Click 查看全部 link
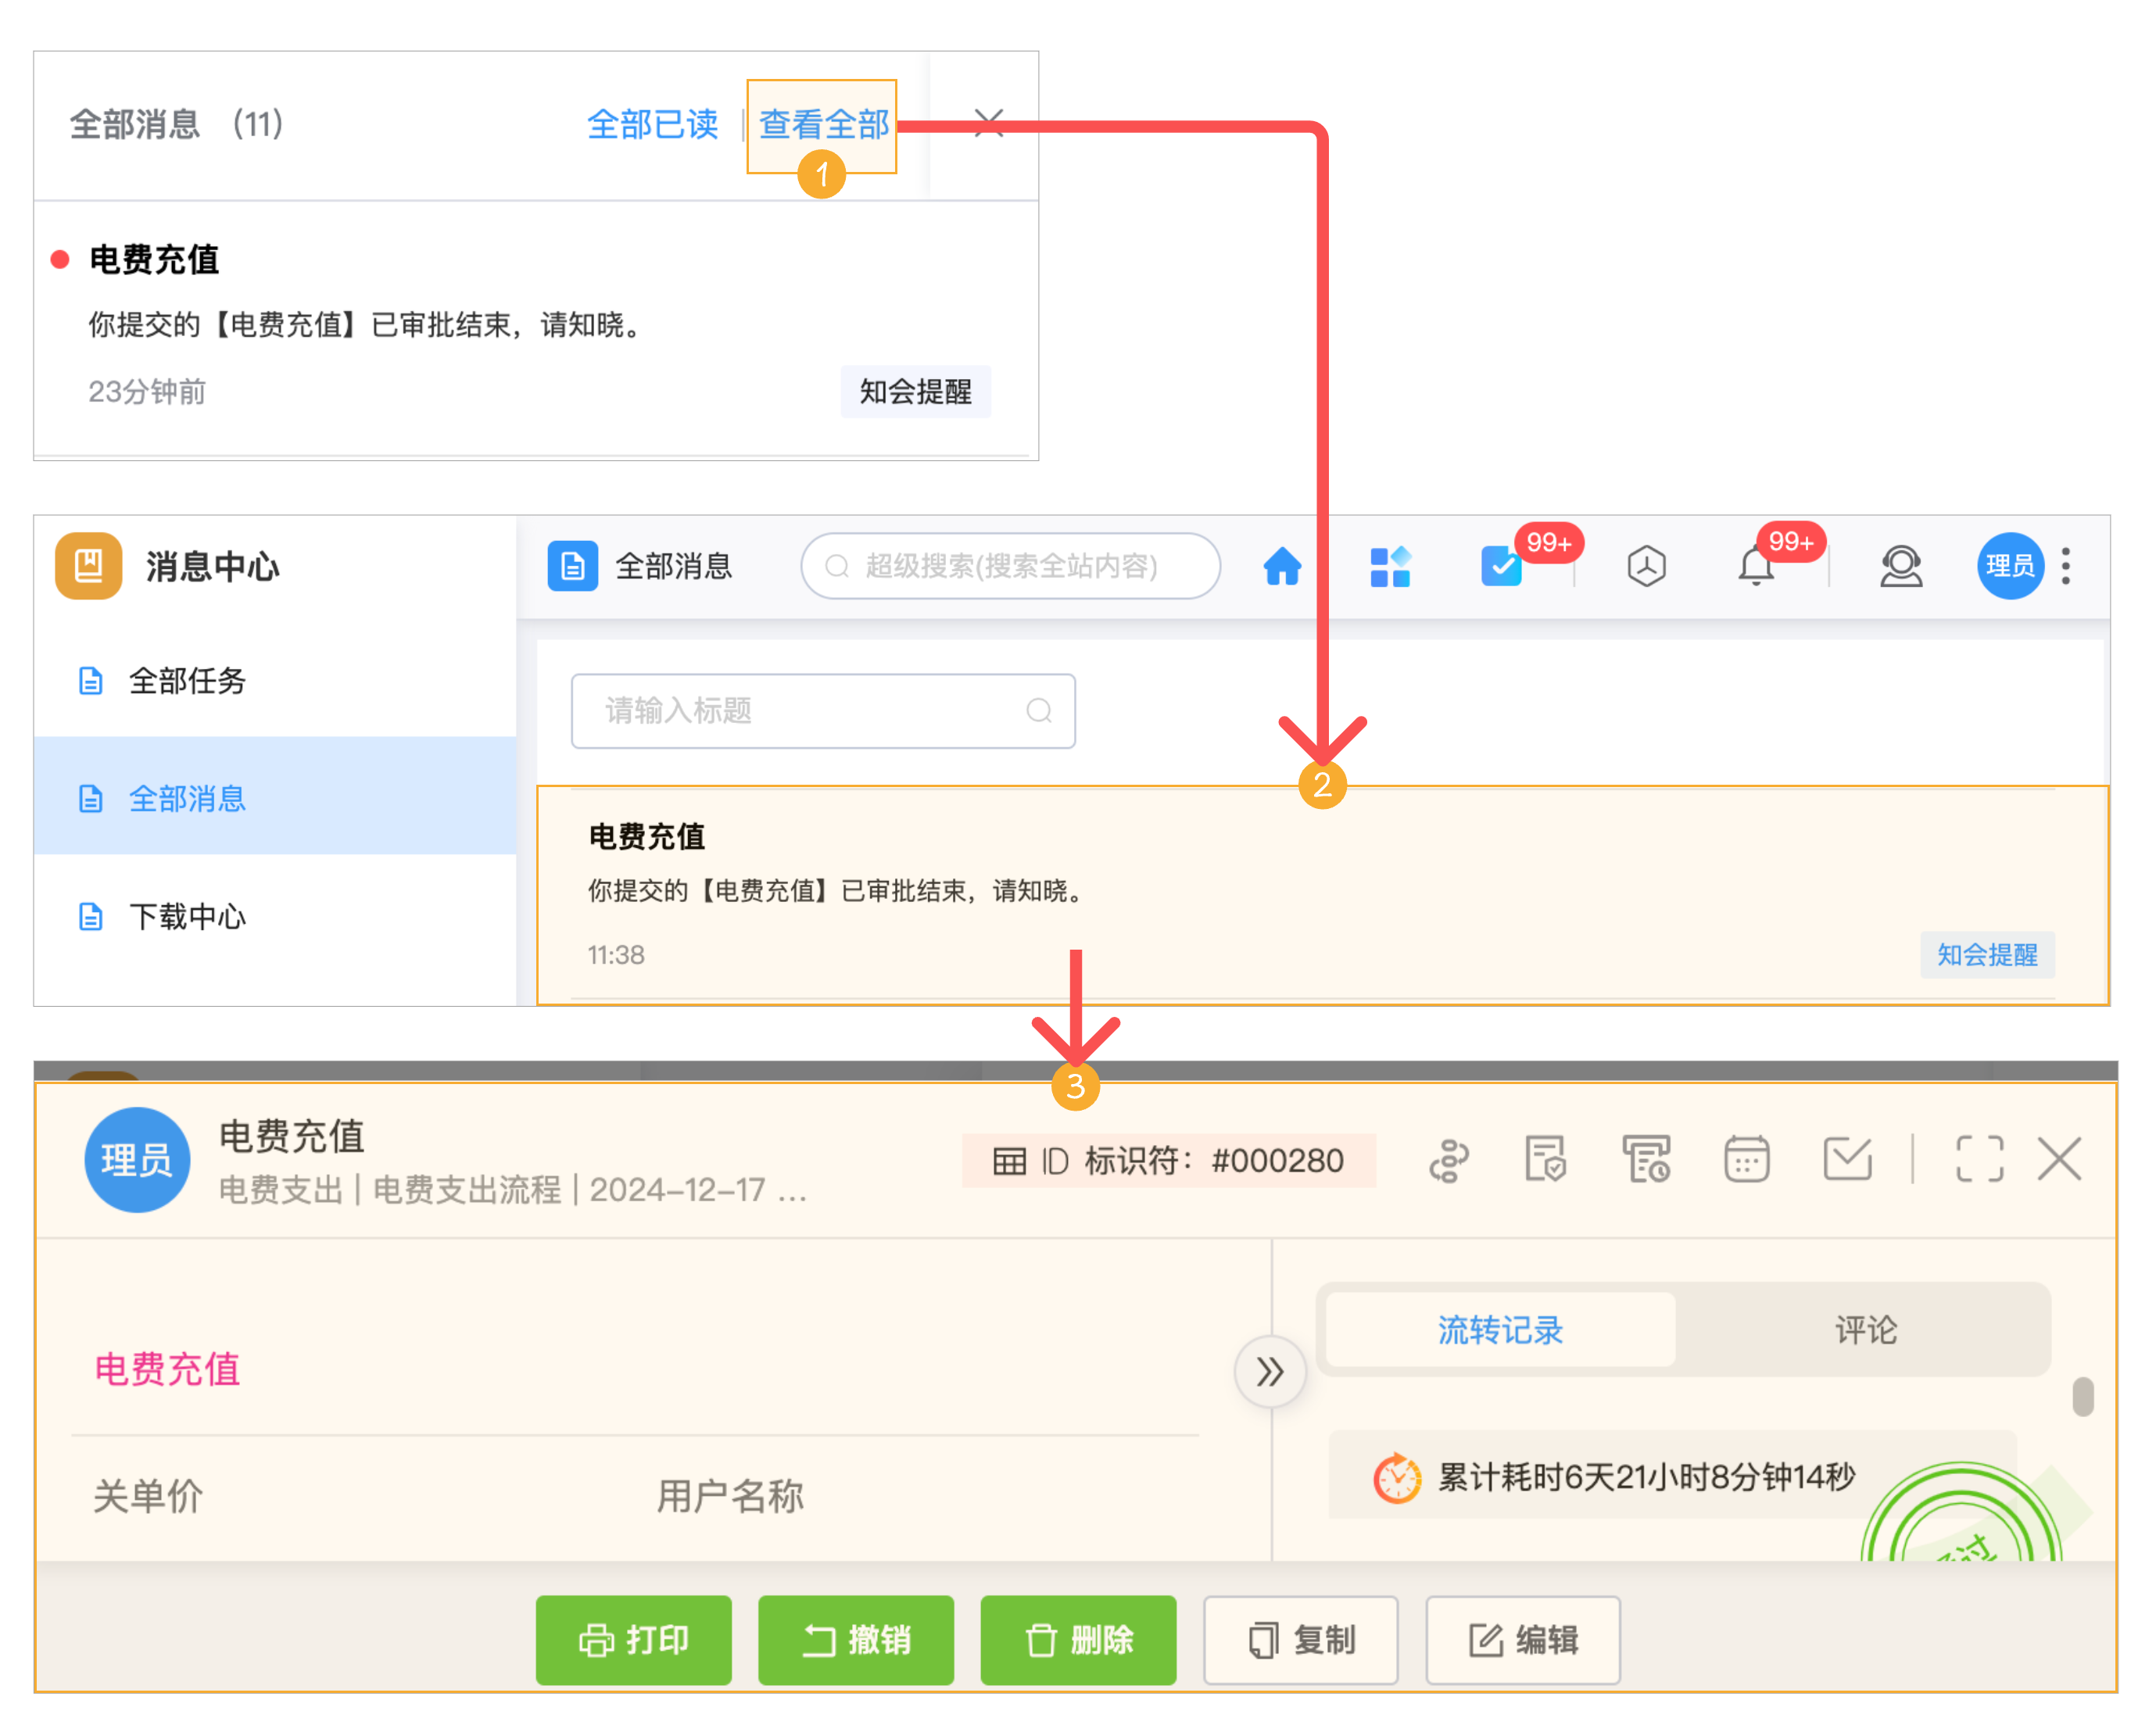Screen dimensions: 2156x1725 [x=823, y=125]
